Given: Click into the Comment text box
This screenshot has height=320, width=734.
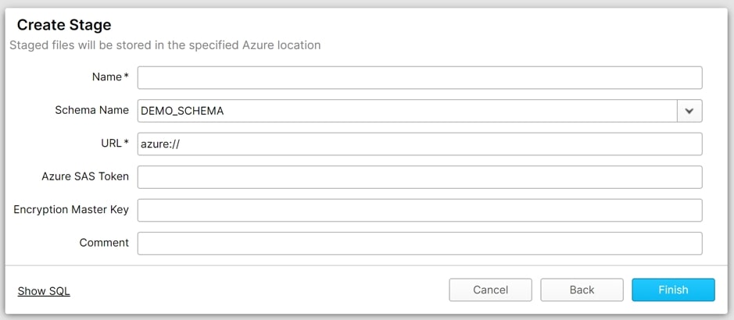Looking at the screenshot, I should pyautogui.click(x=420, y=244).
